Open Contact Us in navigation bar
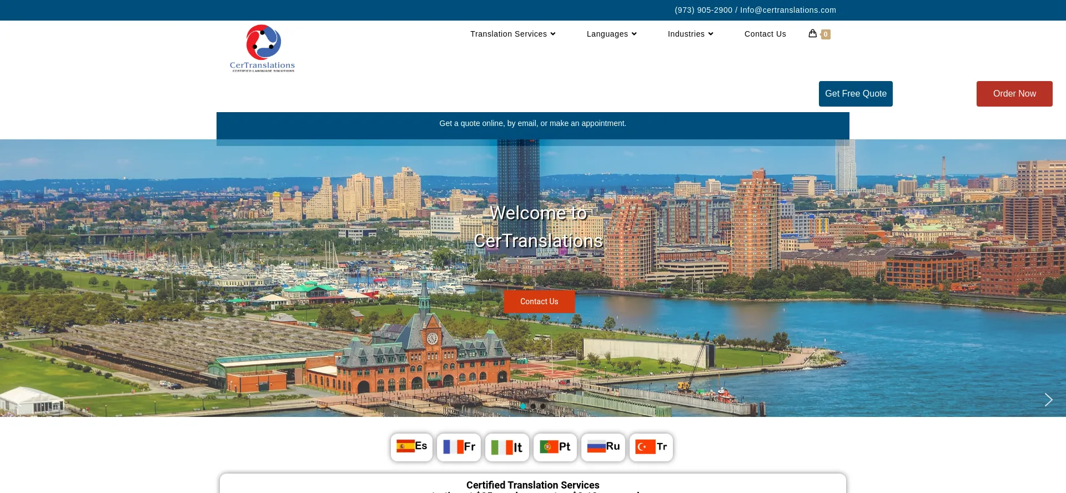 765,34
